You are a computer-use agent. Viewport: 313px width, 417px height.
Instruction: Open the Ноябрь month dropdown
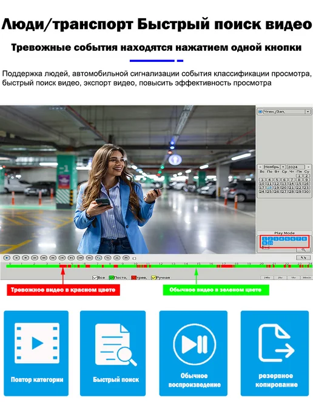(x=283, y=167)
